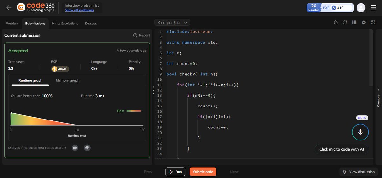
Task: Grab the panel divider dots handle
Action: (x=153, y=90)
